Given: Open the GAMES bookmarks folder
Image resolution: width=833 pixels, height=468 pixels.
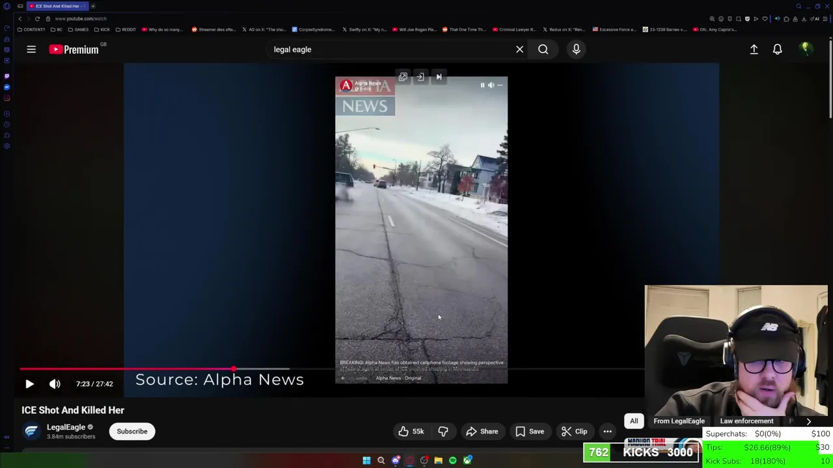Looking at the screenshot, I should (79, 29).
